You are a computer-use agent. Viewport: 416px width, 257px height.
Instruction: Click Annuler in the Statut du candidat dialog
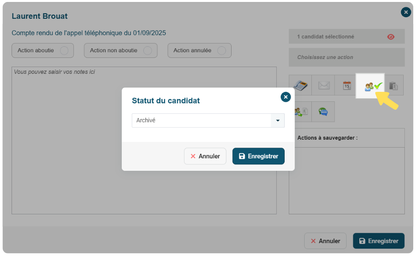coord(205,156)
